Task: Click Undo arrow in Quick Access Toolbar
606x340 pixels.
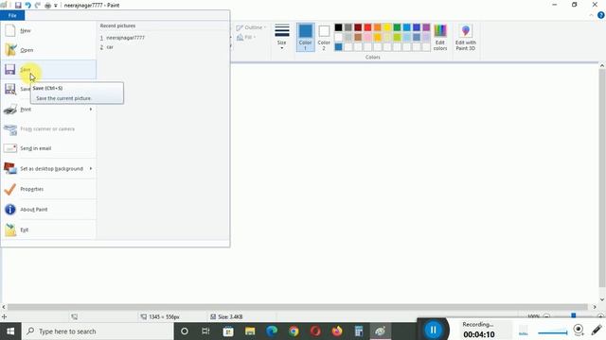Action: (27, 6)
